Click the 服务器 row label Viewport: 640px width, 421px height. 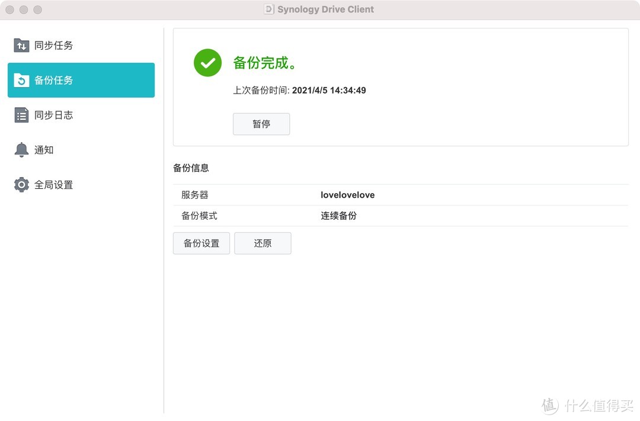[195, 195]
